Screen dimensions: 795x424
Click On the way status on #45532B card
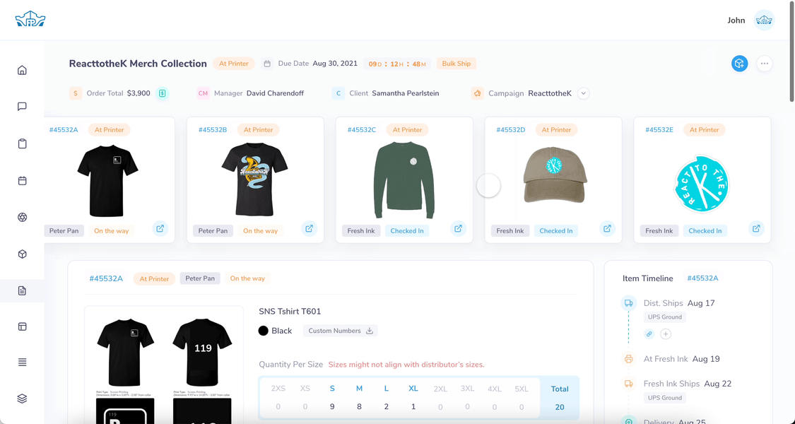pyautogui.click(x=260, y=231)
